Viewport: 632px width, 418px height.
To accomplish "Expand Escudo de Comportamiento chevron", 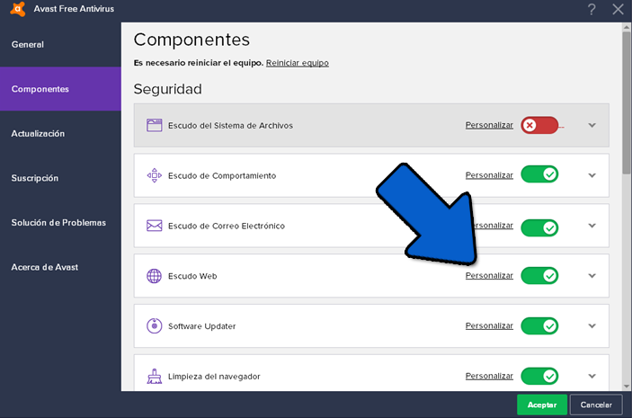I will [592, 175].
